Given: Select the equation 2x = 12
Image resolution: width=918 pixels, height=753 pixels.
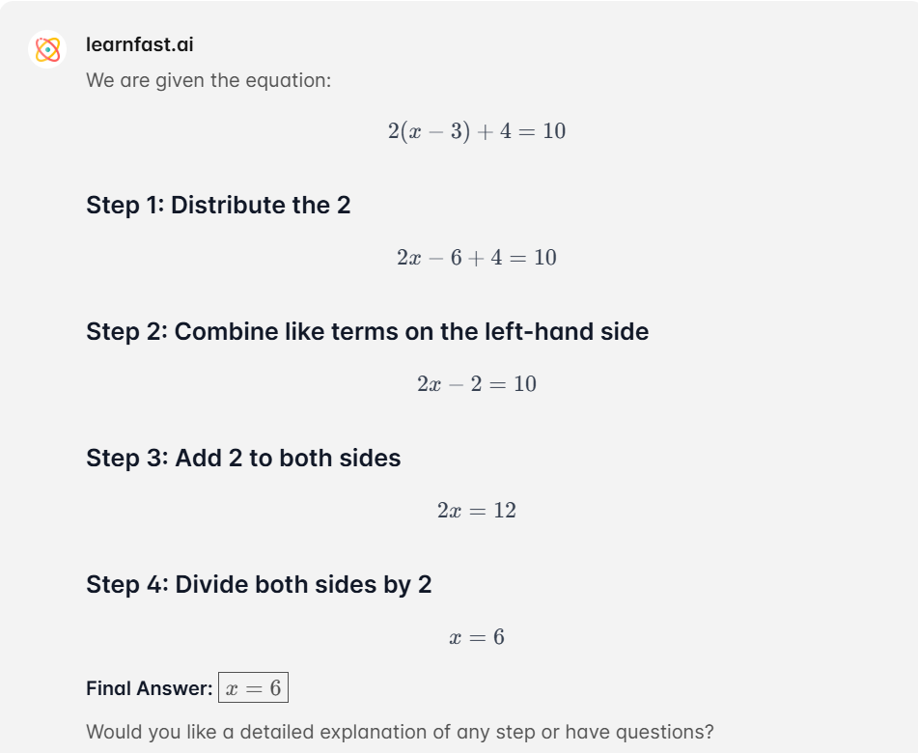Looking at the screenshot, I should click(x=477, y=510).
